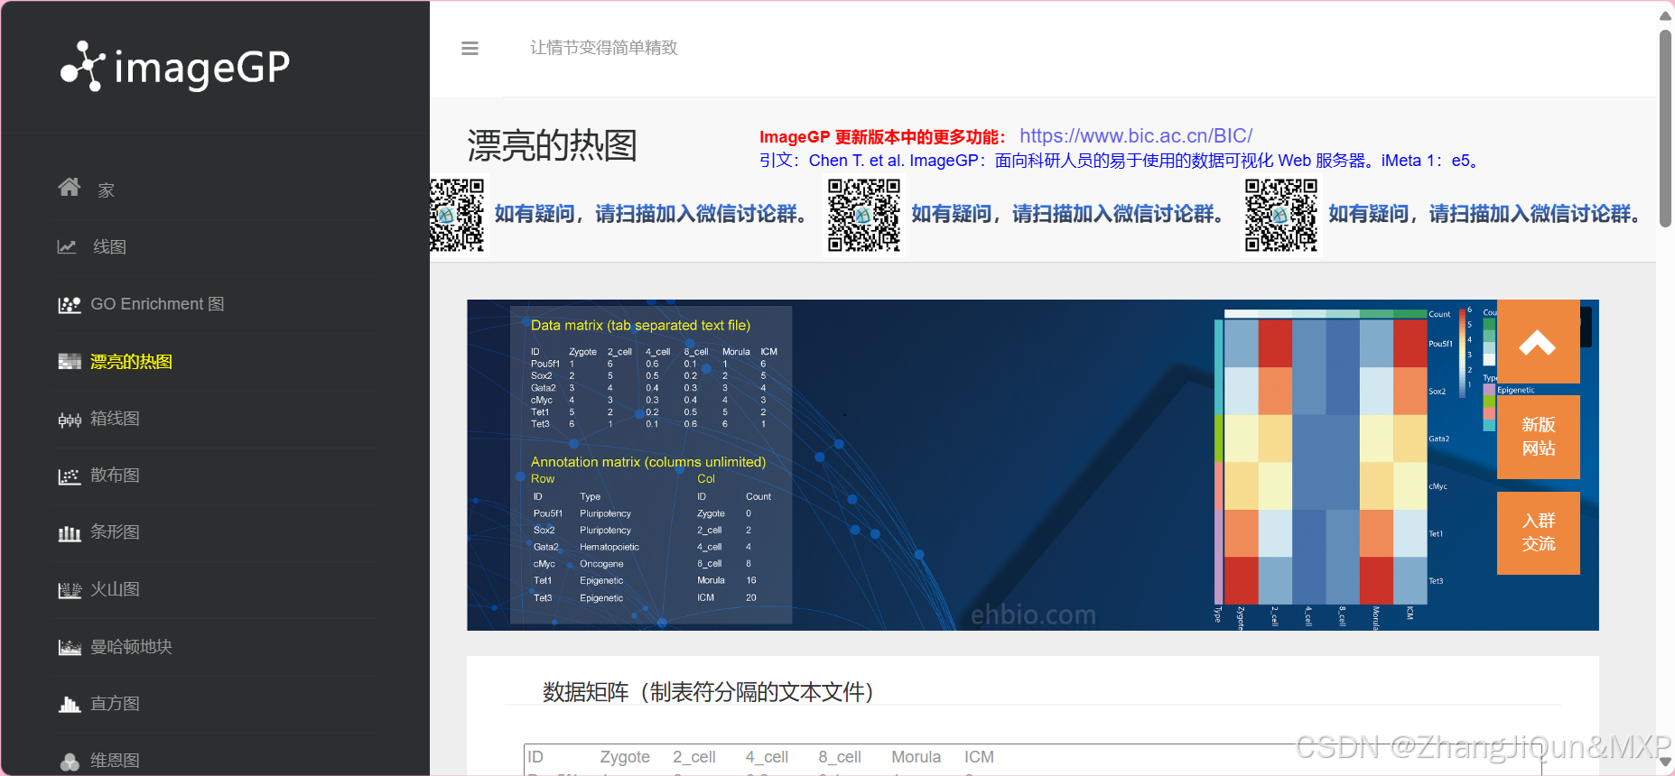The image size is (1675, 776).
Task: Open the 直方图 menu item
Action: 115,704
